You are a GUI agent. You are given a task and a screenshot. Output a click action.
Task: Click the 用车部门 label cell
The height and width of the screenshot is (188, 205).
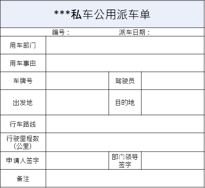pos(23,45)
